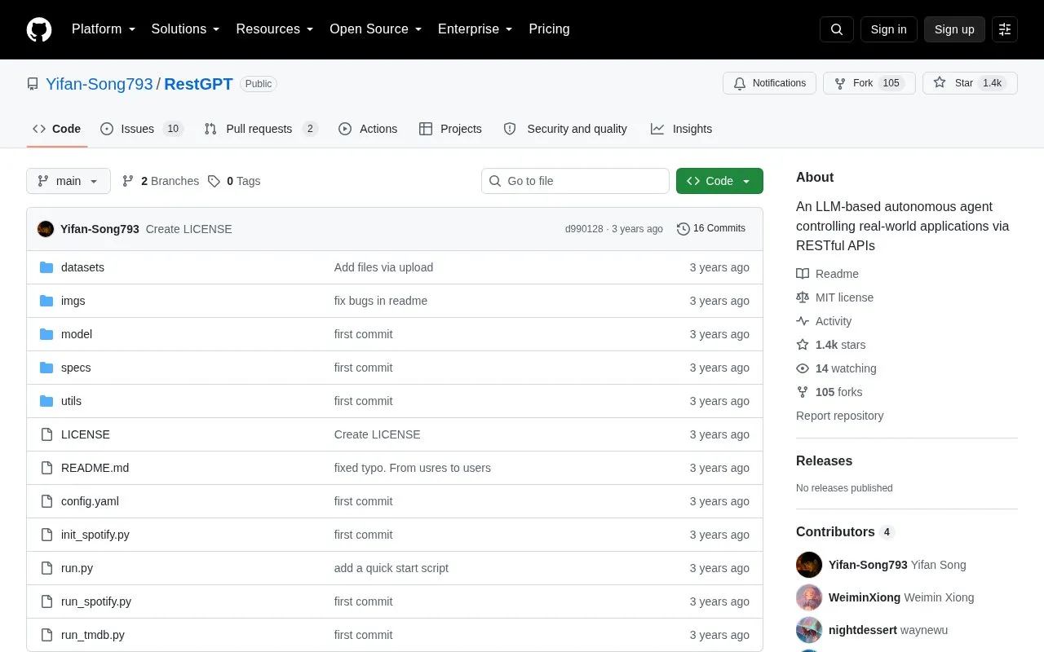Open the Readme link in About

(827, 274)
